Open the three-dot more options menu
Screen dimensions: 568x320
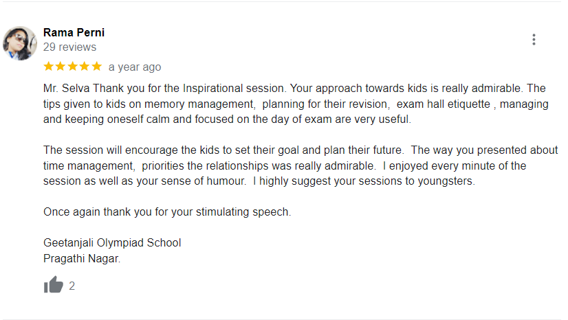click(534, 40)
